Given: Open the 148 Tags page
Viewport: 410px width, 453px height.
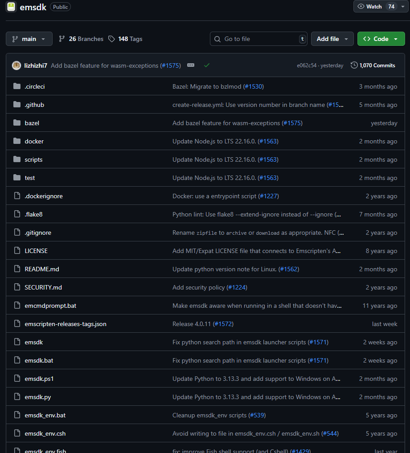Looking at the screenshot, I should [x=125, y=39].
